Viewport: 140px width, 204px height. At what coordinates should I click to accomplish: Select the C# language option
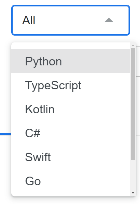71,133
